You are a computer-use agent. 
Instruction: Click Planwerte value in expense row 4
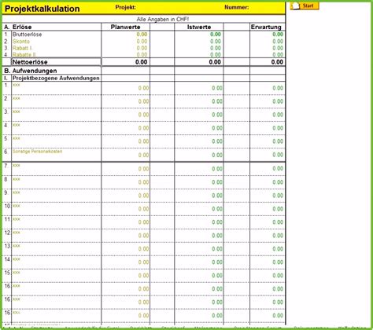coord(143,128)
